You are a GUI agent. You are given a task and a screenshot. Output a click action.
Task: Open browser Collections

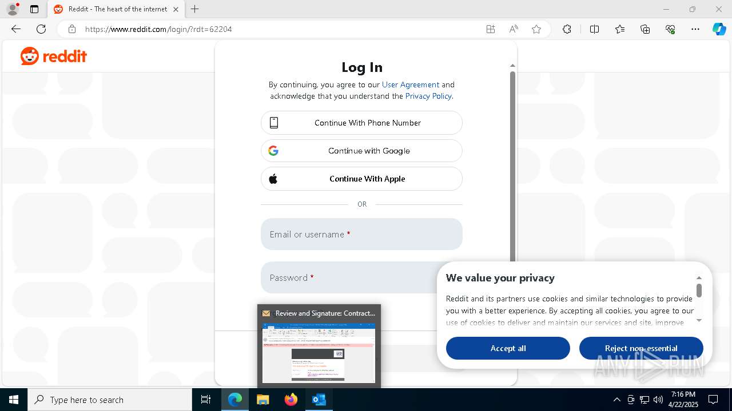pyautogui.click(x=645, y=29)
